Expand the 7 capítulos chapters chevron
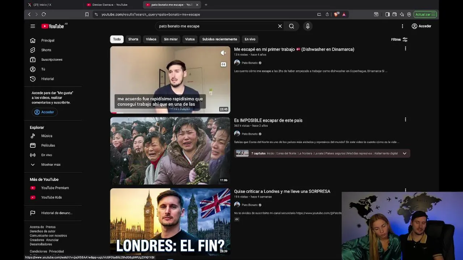The image size is (463, 260). [x=404, y=153]
